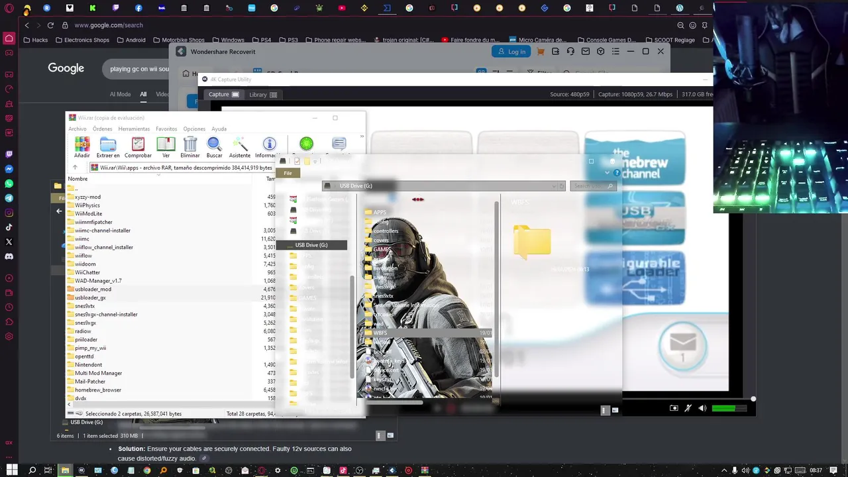The width and height of the screenshot is (848, 477).
Task: Open the Ayuda menu in WinRAR
Action: pos(219,129)
